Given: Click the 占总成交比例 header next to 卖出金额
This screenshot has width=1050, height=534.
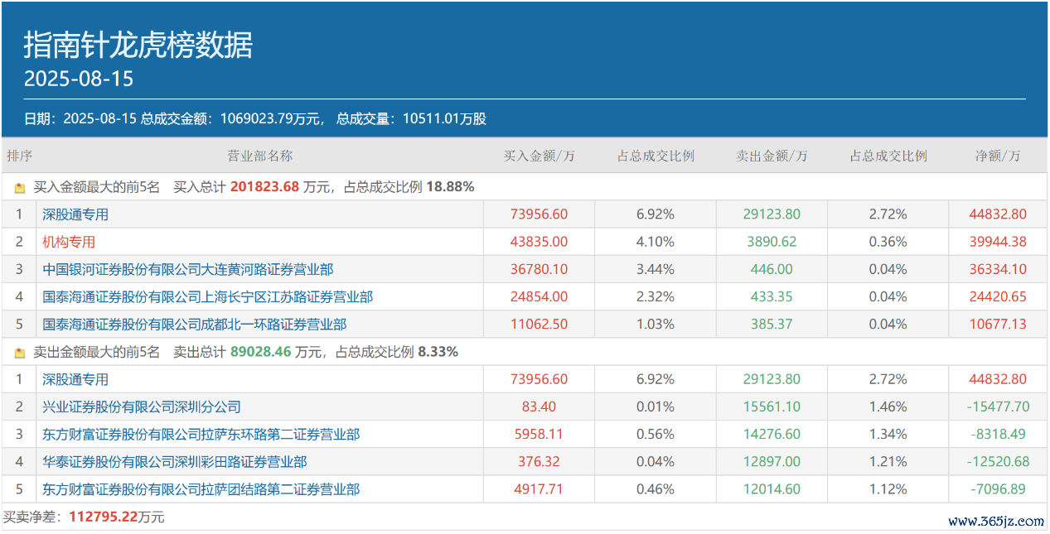Looking at the screenshot, I should point(888,156).
